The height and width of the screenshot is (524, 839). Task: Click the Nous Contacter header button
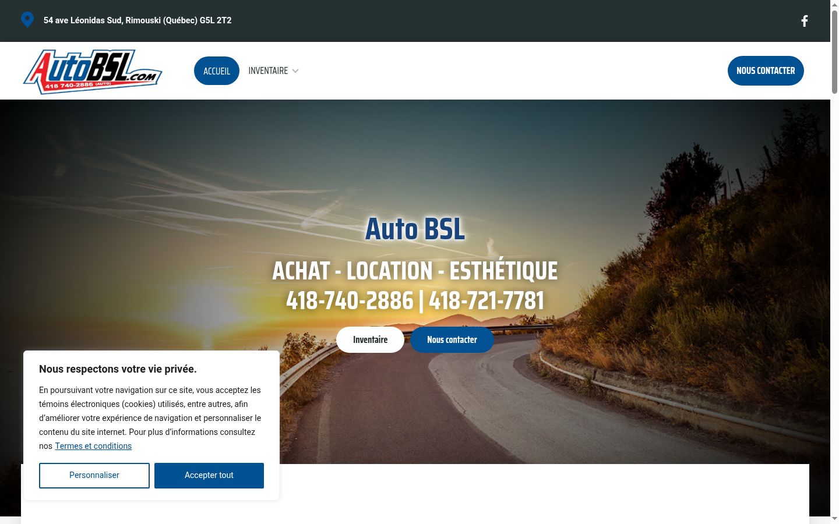[766, 70]
